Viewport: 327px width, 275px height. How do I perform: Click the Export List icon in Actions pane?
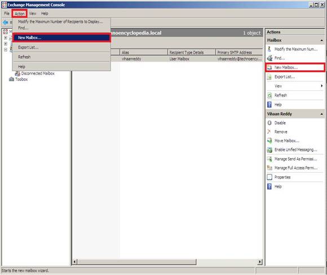tap(269, 77)
